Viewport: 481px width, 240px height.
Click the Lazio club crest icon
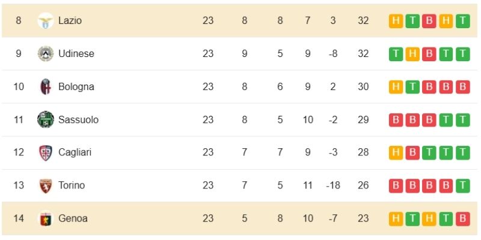tap(45, 20)
